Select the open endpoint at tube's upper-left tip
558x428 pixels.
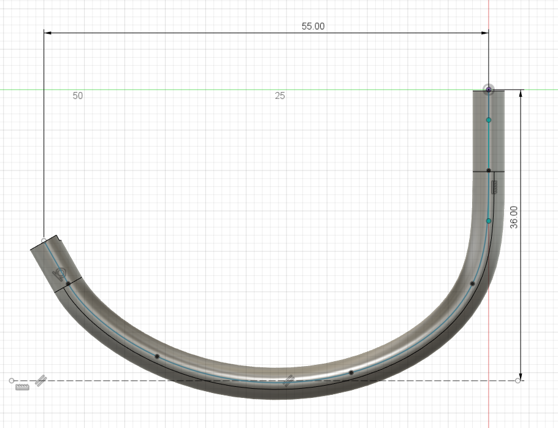[x=44, y=240]
